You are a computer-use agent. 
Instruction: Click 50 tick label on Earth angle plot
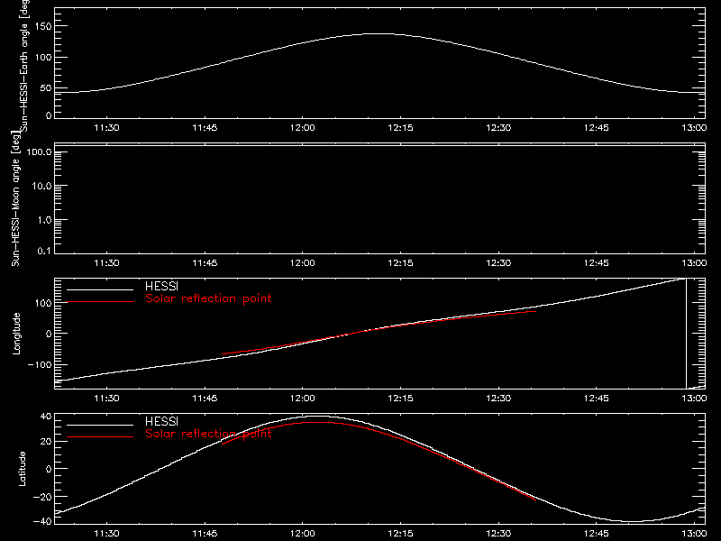(46, 88)
